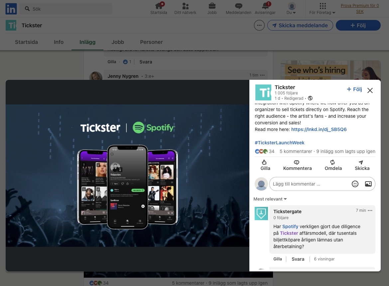Image resolution: width=389 pixels, height=286 pixels.
Task: Attach image to comment via photo icon
Action: [x=368, y=184]
